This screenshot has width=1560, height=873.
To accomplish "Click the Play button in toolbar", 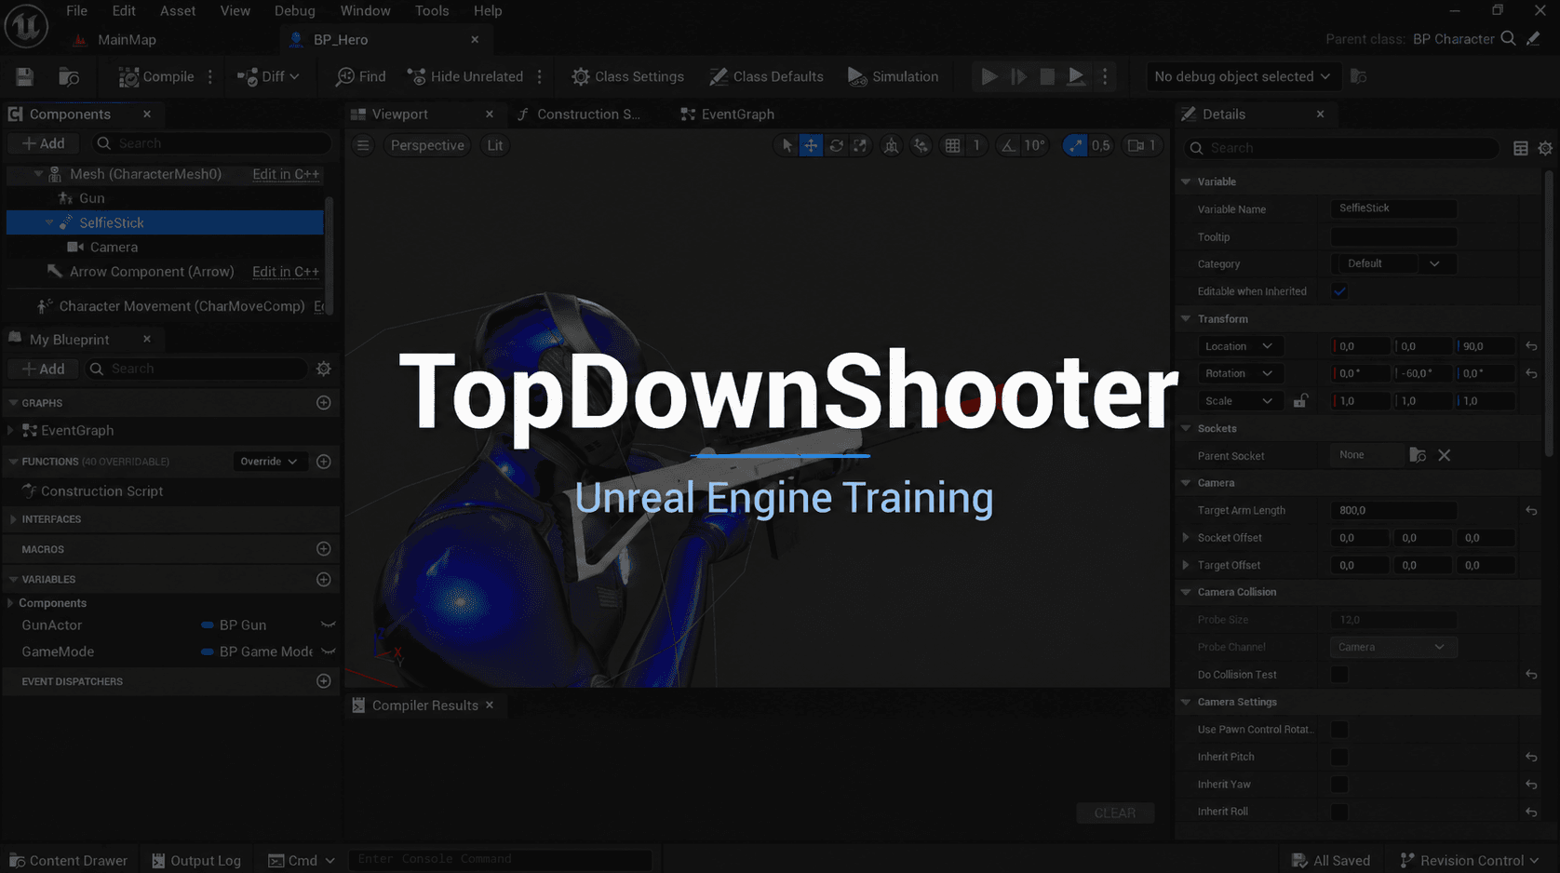I will click(989, 76).
